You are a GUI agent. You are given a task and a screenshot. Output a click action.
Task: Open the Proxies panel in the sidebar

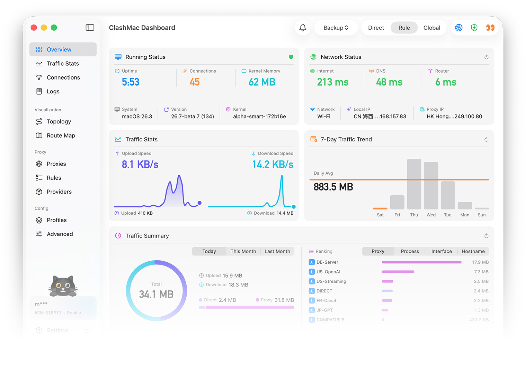[56, 163]
